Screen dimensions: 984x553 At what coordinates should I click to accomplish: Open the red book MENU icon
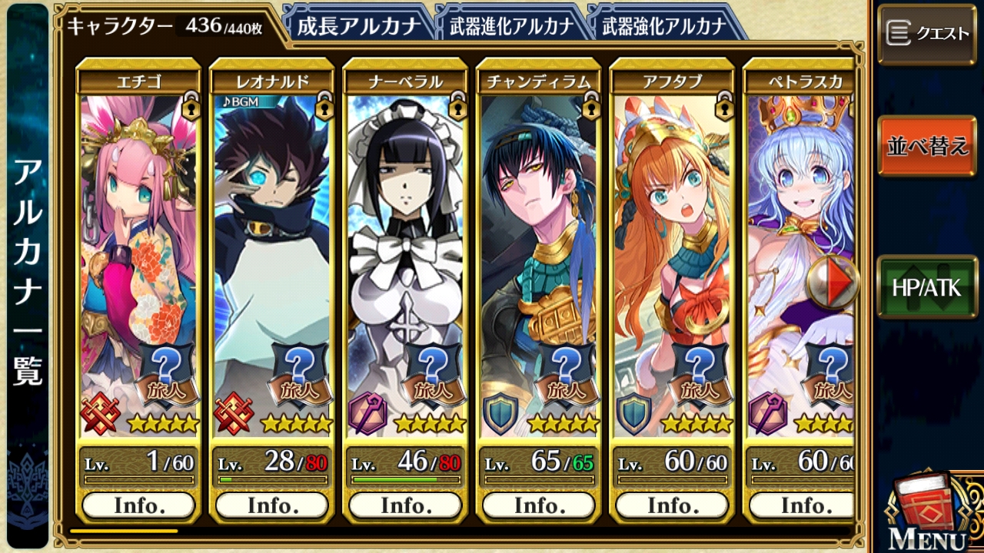(926, 511)
